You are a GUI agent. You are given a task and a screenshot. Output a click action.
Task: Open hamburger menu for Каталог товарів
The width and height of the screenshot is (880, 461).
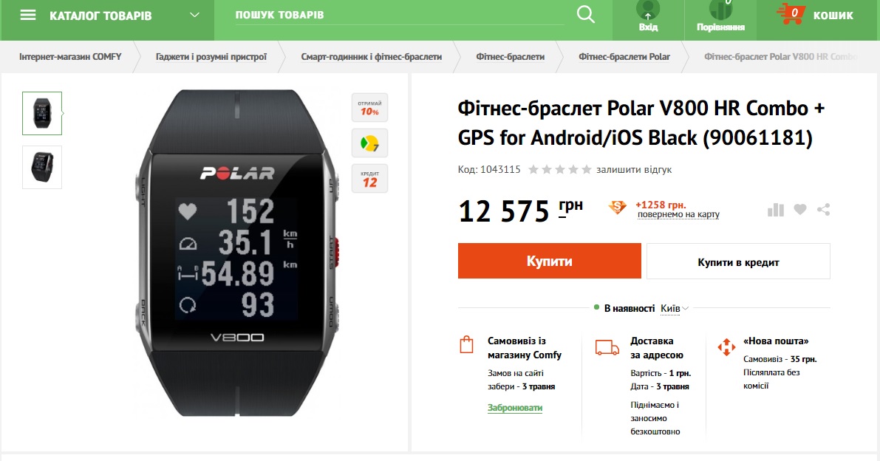coord(28,15)
